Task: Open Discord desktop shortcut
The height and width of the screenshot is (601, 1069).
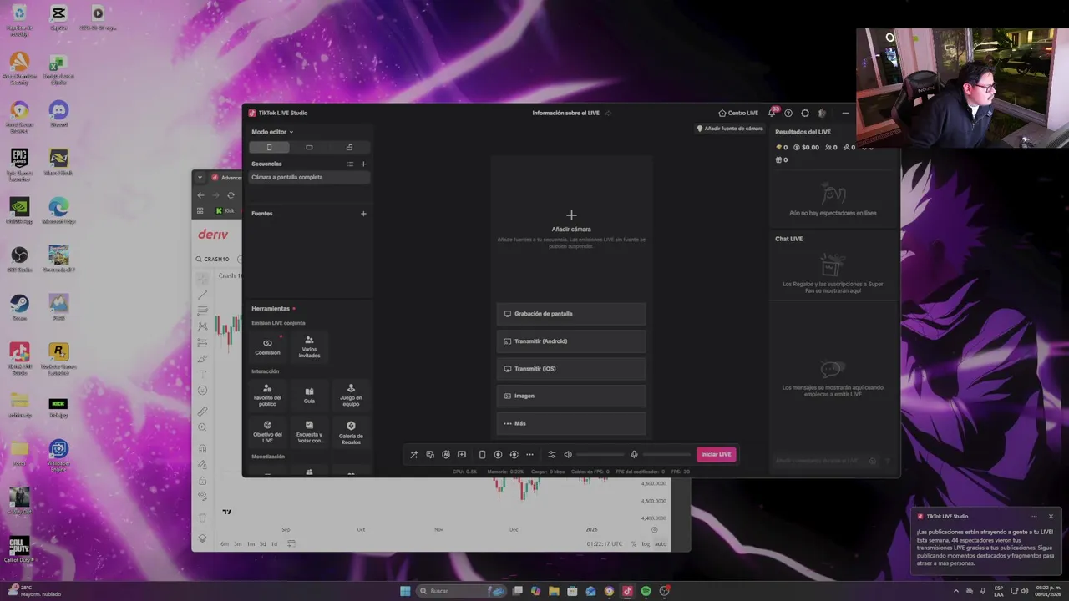Action: 58,114
